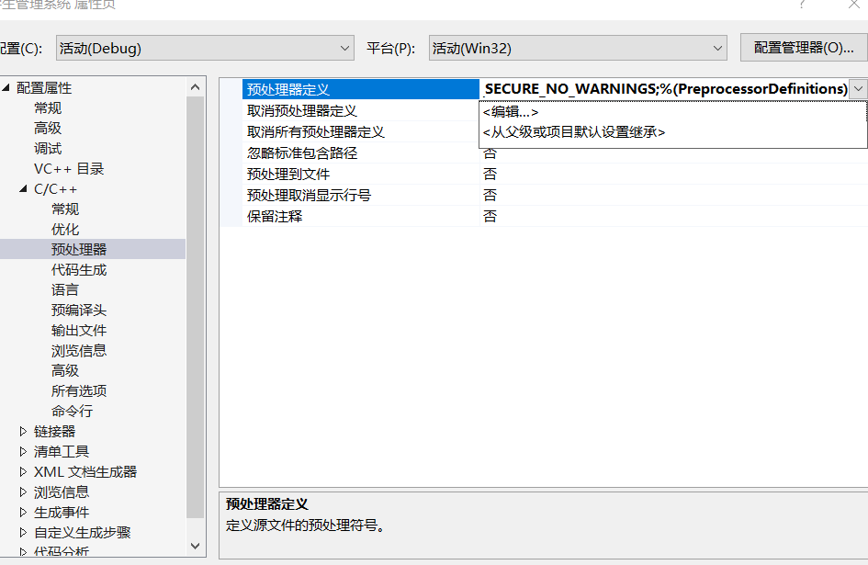Image resolution: width=868 pixels, height=565 pixels.
Task: Select the 保留注释 property row
Action: (360, 216)
